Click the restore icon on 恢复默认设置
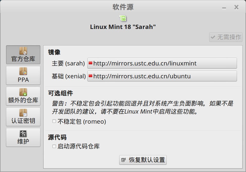The image size is (246, 172). tap(124, 160)
